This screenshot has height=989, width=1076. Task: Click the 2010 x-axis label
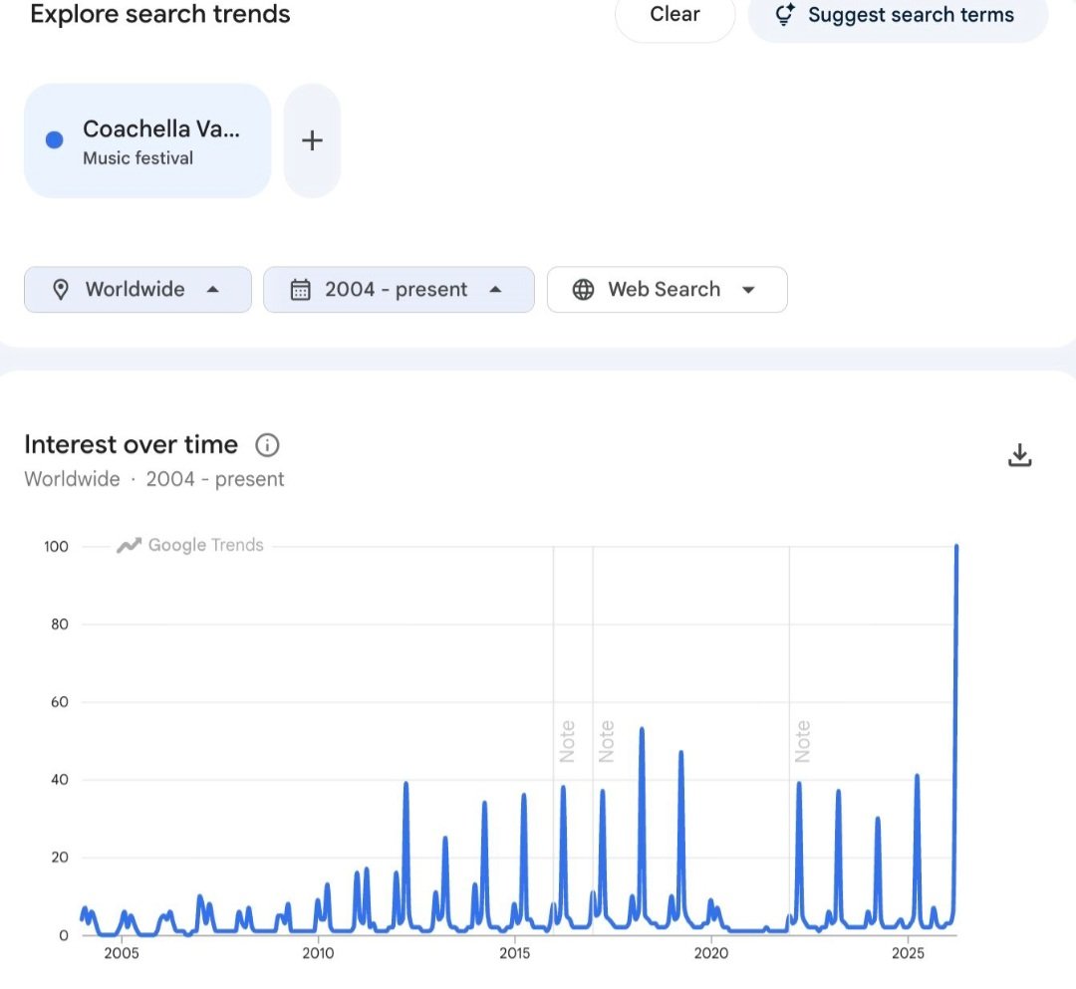point(318,953)
